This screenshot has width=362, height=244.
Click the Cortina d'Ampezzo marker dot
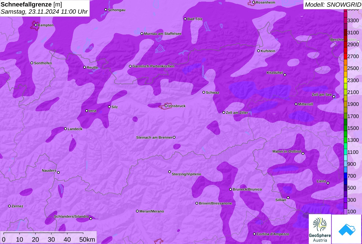click(254, 234)
